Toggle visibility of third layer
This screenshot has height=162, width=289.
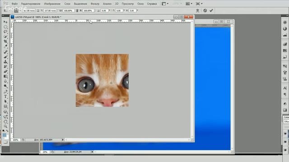pyautogui.click(x=285, y=150)
